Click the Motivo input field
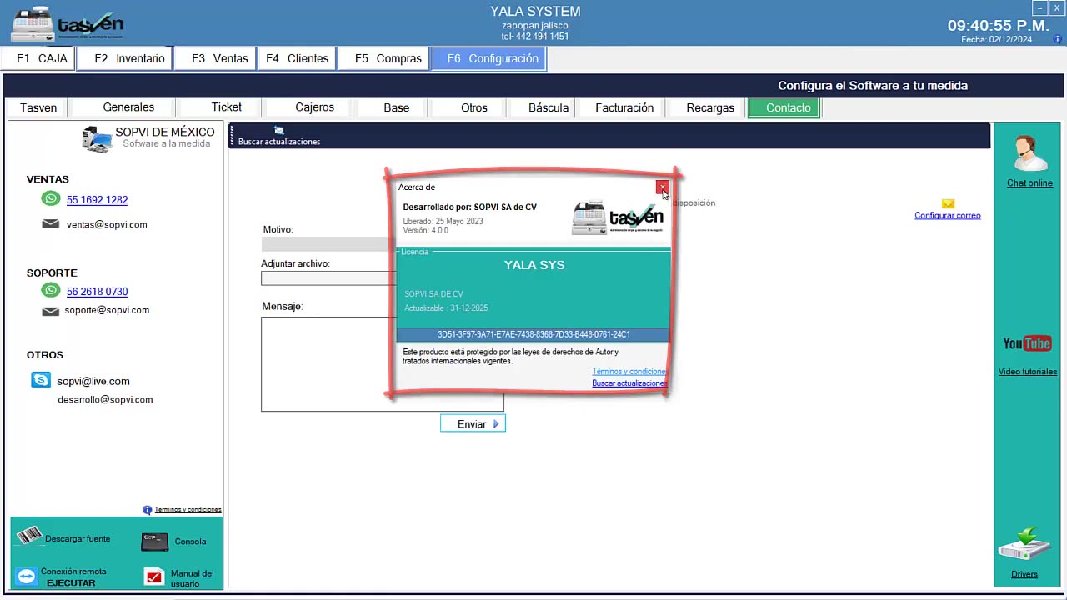The image size is (1067, 600). tap(327, 244)
